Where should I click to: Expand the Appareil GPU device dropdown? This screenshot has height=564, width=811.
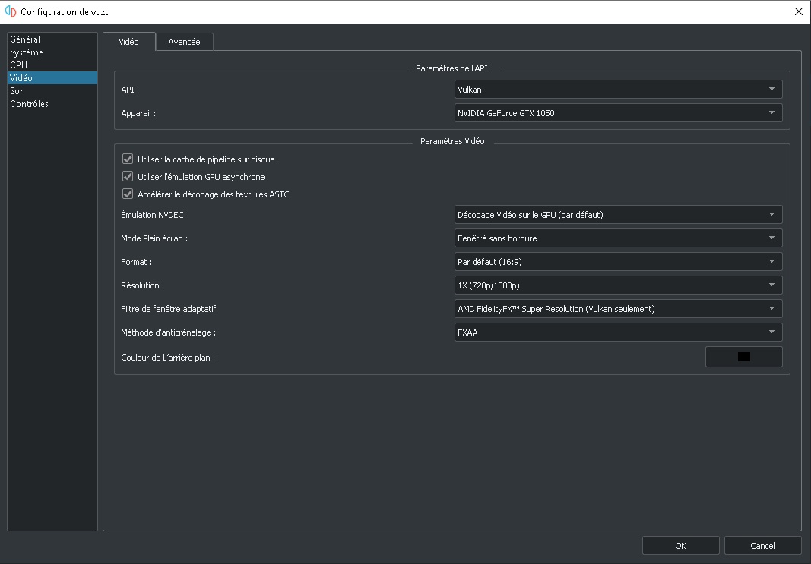coord(618,113)
